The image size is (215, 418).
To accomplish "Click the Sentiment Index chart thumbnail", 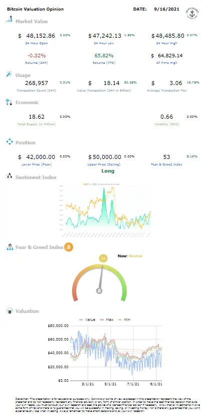I will point(106,211).
